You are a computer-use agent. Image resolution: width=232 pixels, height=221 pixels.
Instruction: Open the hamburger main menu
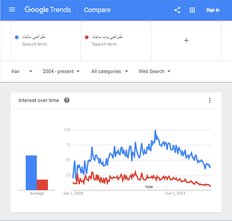point(12,10)
